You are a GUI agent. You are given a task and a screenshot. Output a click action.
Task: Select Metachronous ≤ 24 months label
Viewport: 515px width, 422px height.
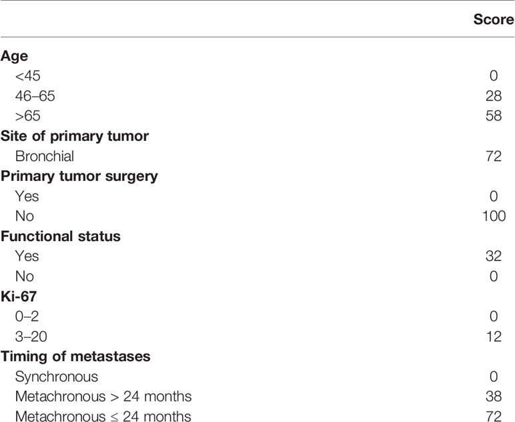[x=103, y=417]
